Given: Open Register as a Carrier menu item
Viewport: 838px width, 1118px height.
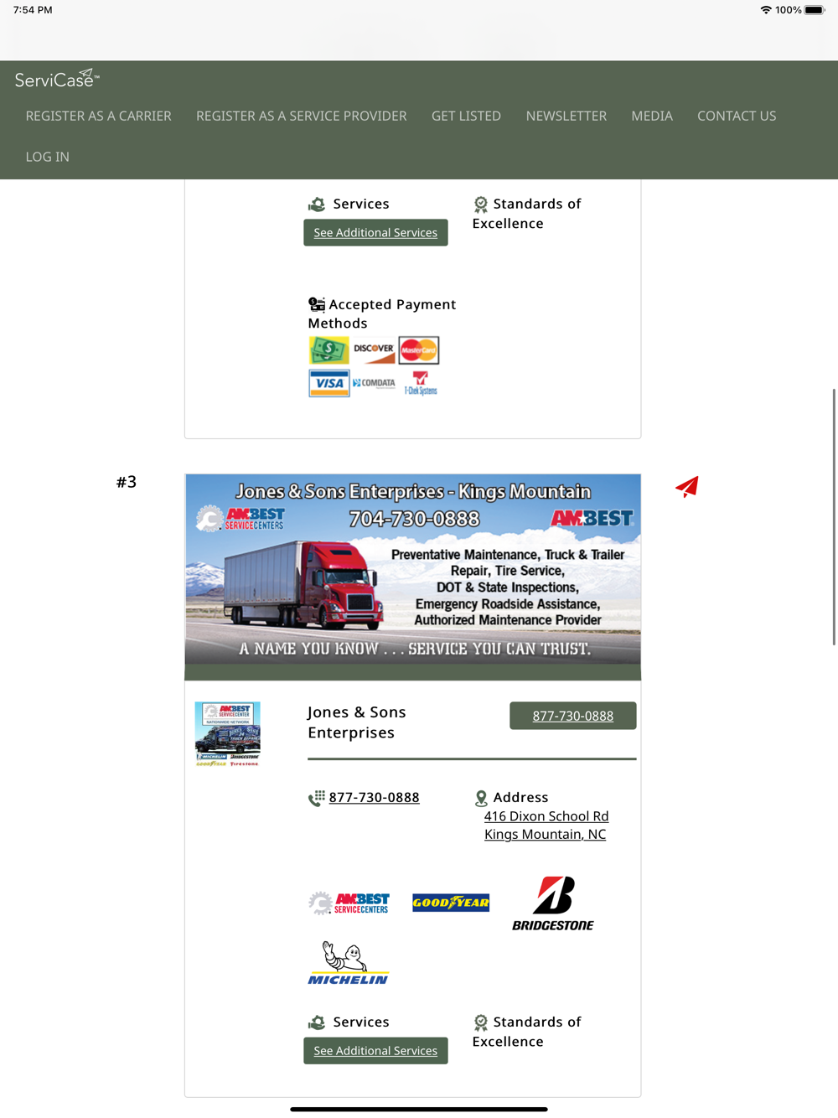Looking at the screenshot, I should point(99,116).
